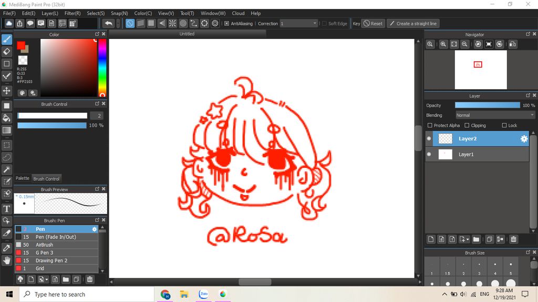Click the cloud icon in toolbar
Screen dimensions: 538x302
tap(9, 23)
